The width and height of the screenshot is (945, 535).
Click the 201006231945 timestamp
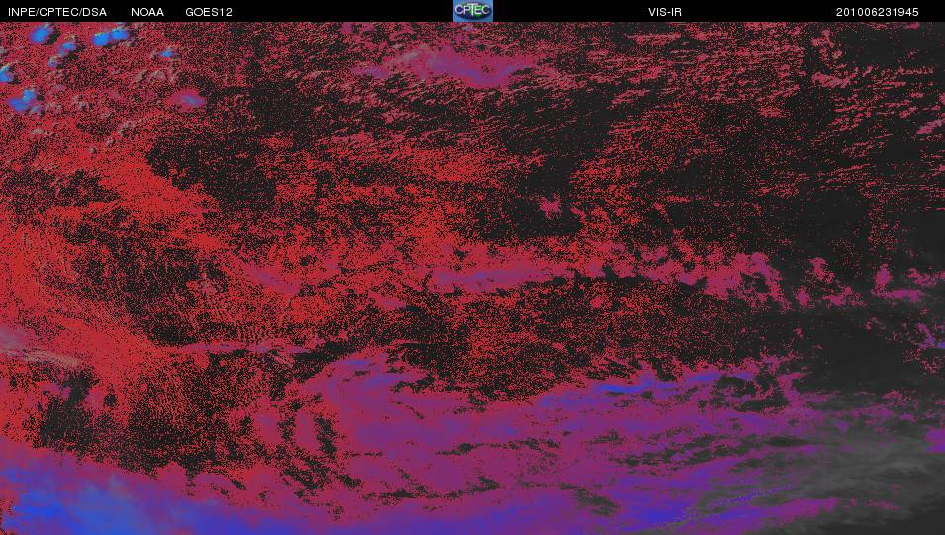tap(877, 12)
